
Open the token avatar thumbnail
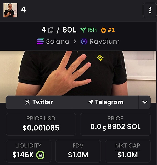[x=10, y=10]
